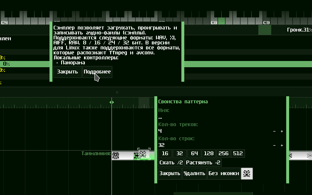Viewport: 312px width, 195px height.
Task: Set pattern length to 16 lines
Action: click(x=165, y=154)
